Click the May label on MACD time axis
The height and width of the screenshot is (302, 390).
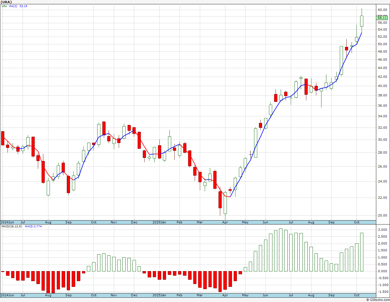245,295
